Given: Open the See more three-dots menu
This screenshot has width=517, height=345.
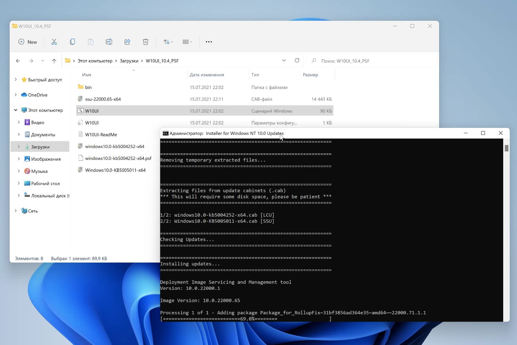Looking at the screenshot, I should coord(209,42).
